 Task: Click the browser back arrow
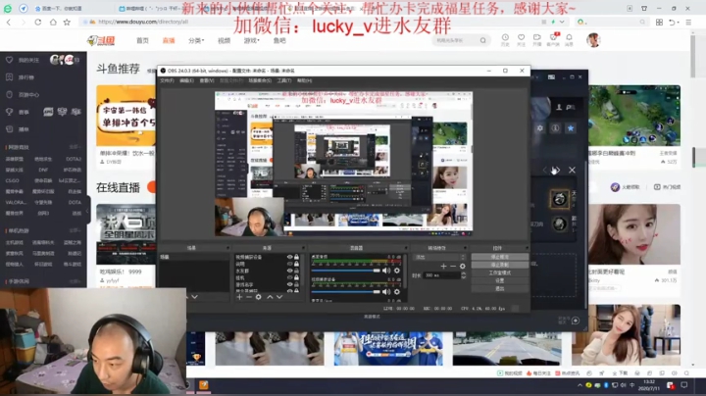click(x=9, y=22)
